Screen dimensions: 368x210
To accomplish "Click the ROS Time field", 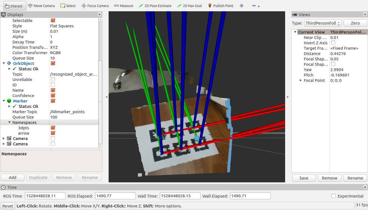I will click(x=45, y=196).
